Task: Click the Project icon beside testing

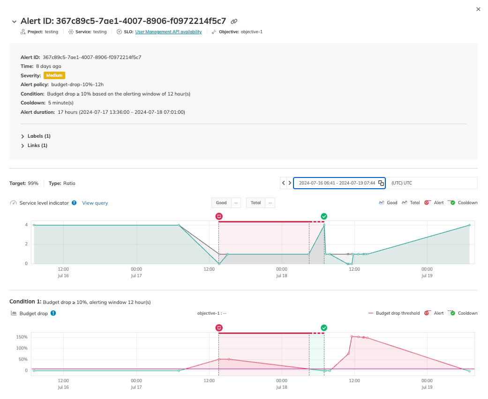Action: tap(23, 32)
